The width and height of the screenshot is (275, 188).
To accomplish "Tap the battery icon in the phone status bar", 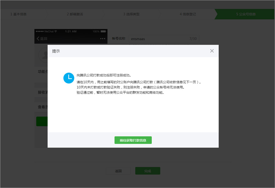I will click(x=104, y=31).
